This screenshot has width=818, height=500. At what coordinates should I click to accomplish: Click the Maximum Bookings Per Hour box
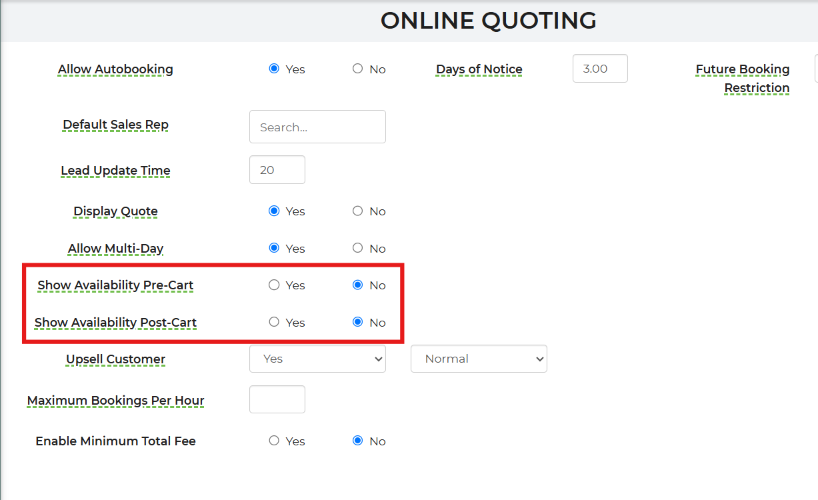(277, 399)
